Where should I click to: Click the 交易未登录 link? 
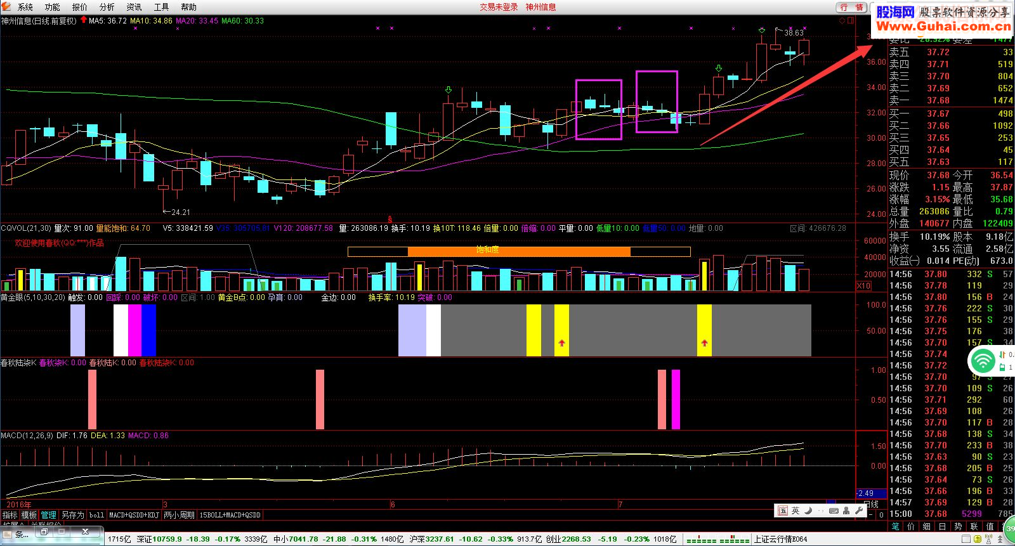(499, 7)
